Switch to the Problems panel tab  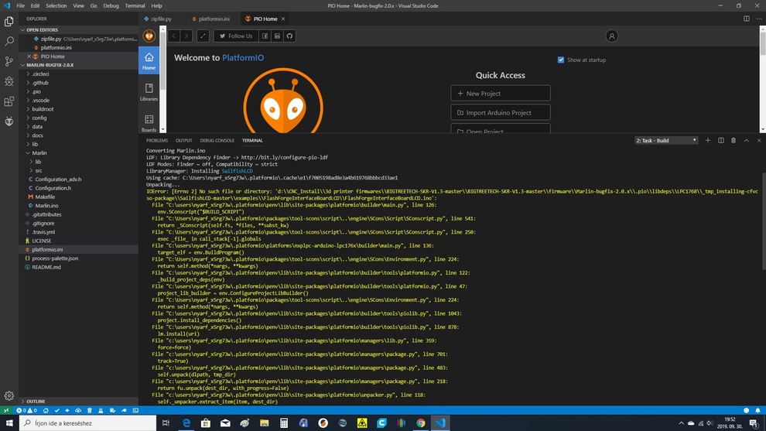[x=157, y=141]
